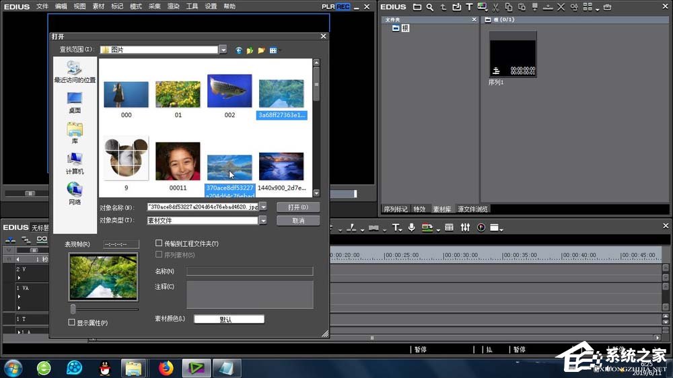Image resolution: width=673 pixels, height=378 pixels.
Task: Click the new folder icon in Open dialog
Action: [x=261, y=50]
